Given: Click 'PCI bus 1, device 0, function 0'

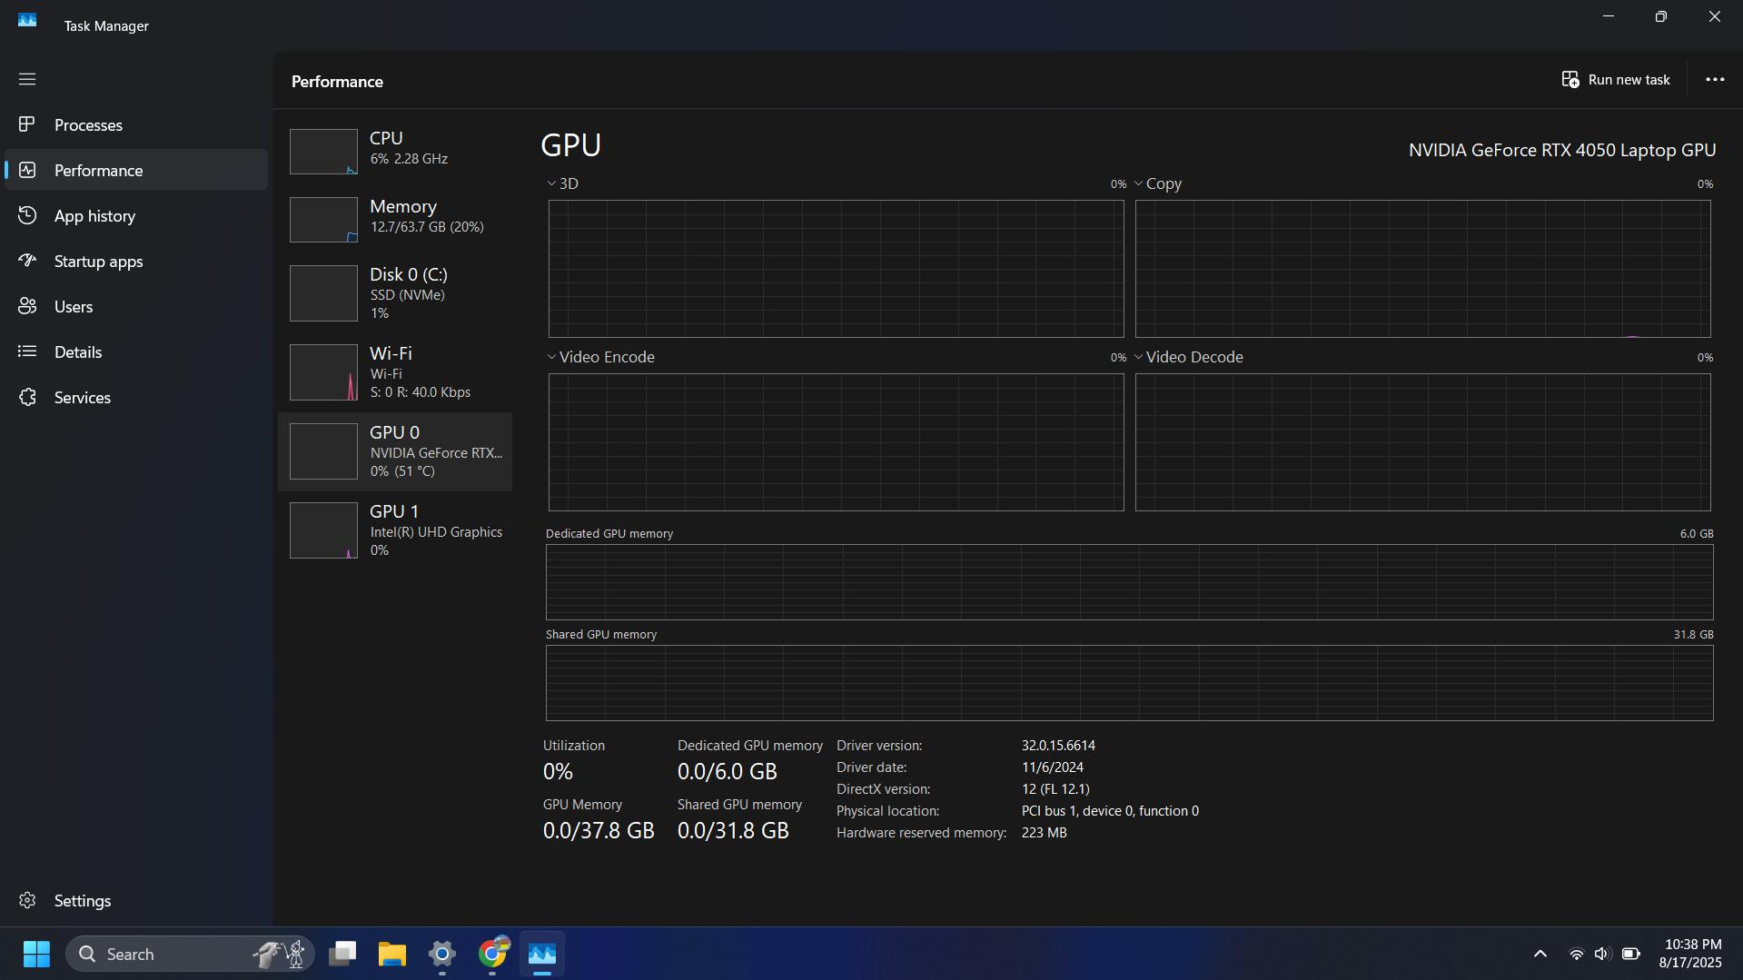Looking at the screenshot, I should (x=1110, y=811).
